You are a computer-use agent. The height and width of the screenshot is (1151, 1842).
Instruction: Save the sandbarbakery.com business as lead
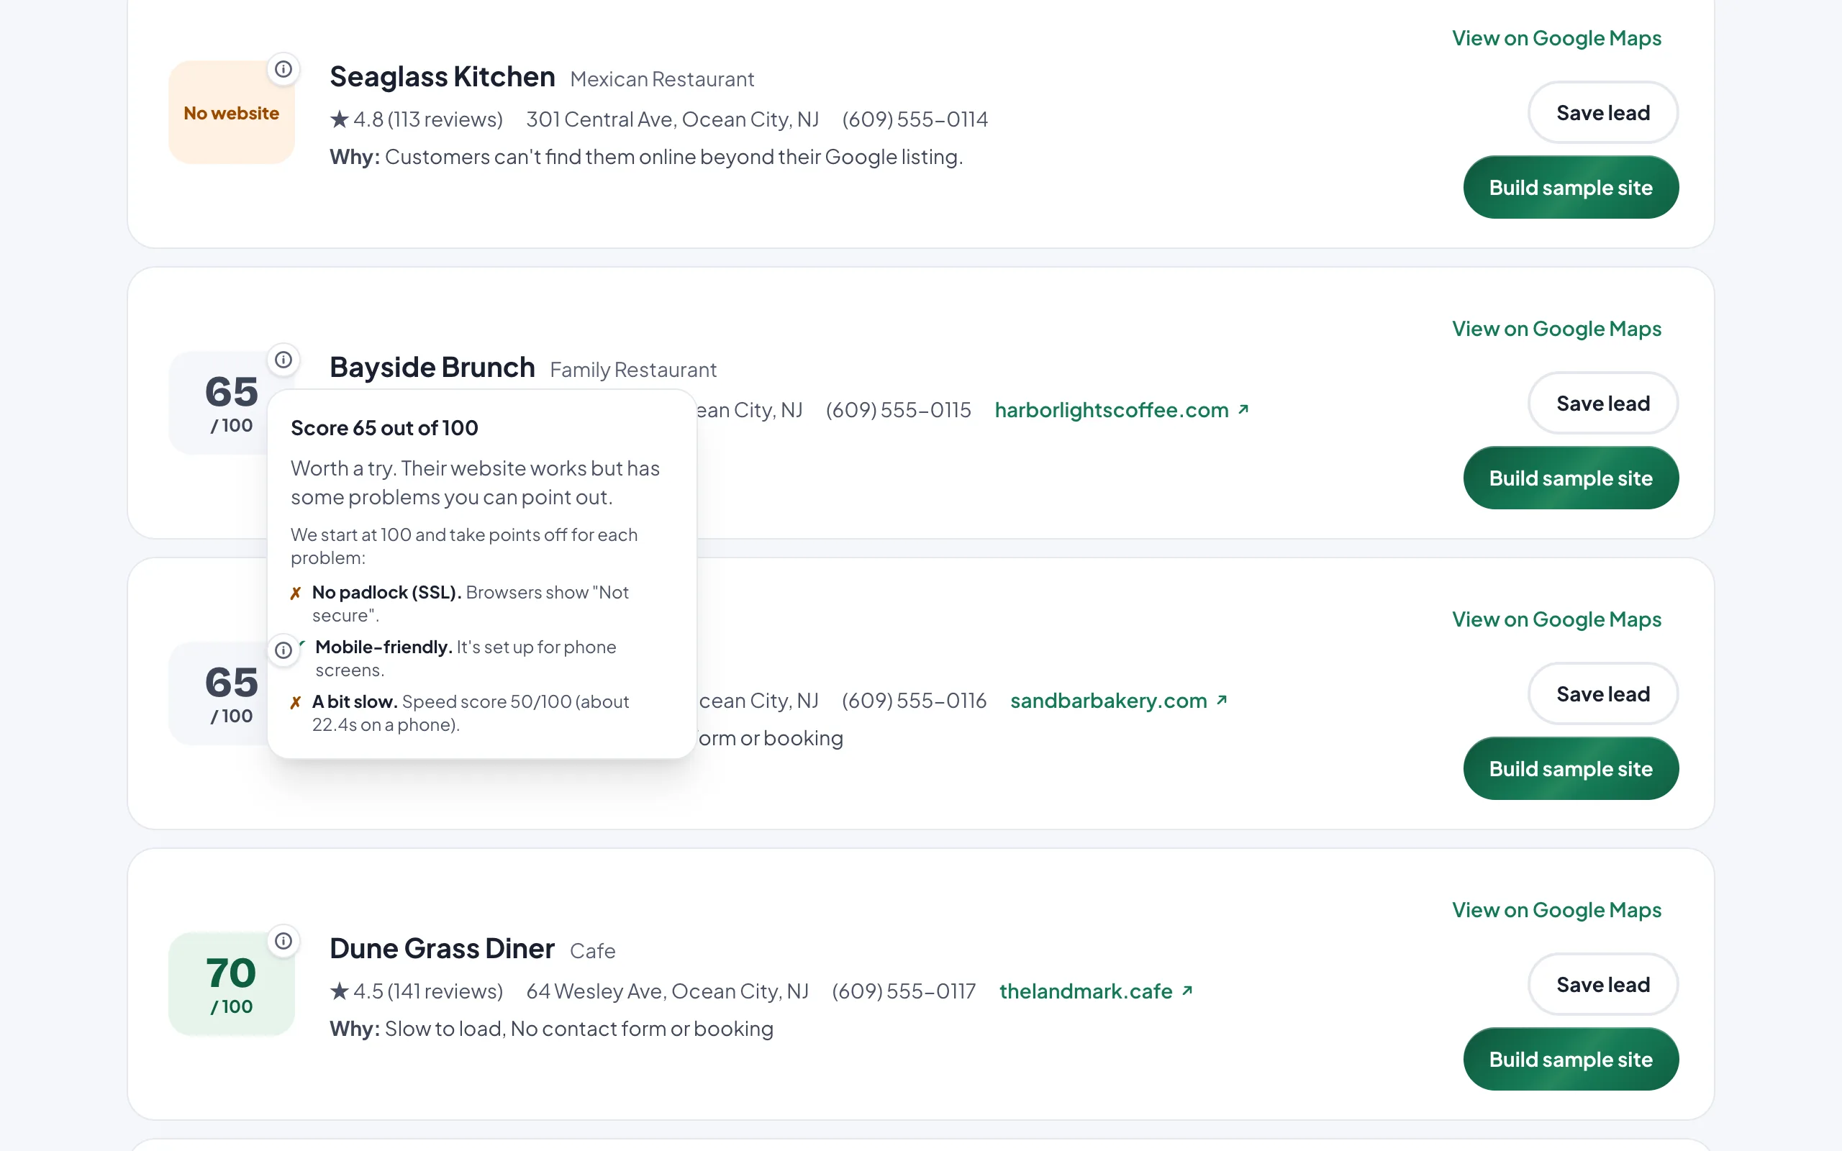click(x=1603, y=693)
